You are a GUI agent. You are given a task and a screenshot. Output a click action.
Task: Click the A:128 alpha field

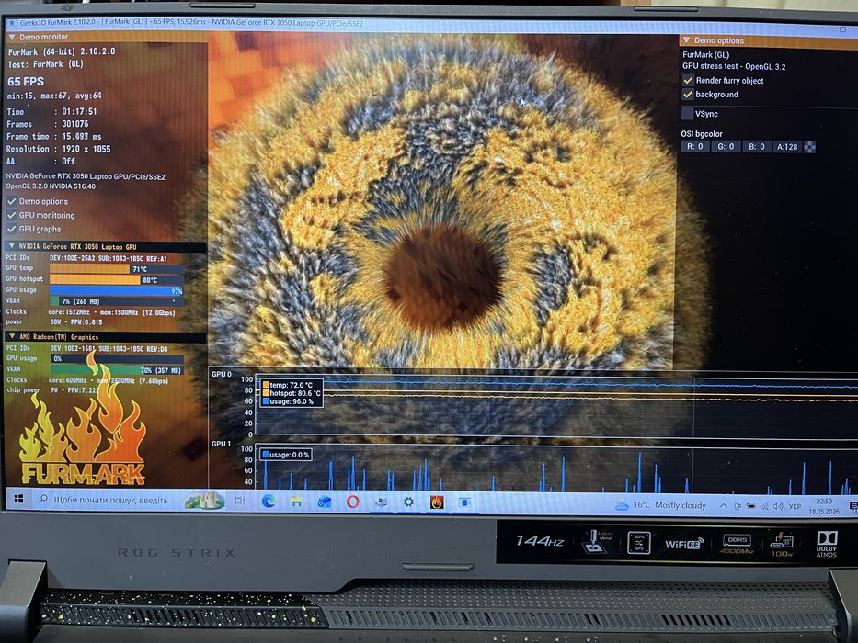(787, 147)
